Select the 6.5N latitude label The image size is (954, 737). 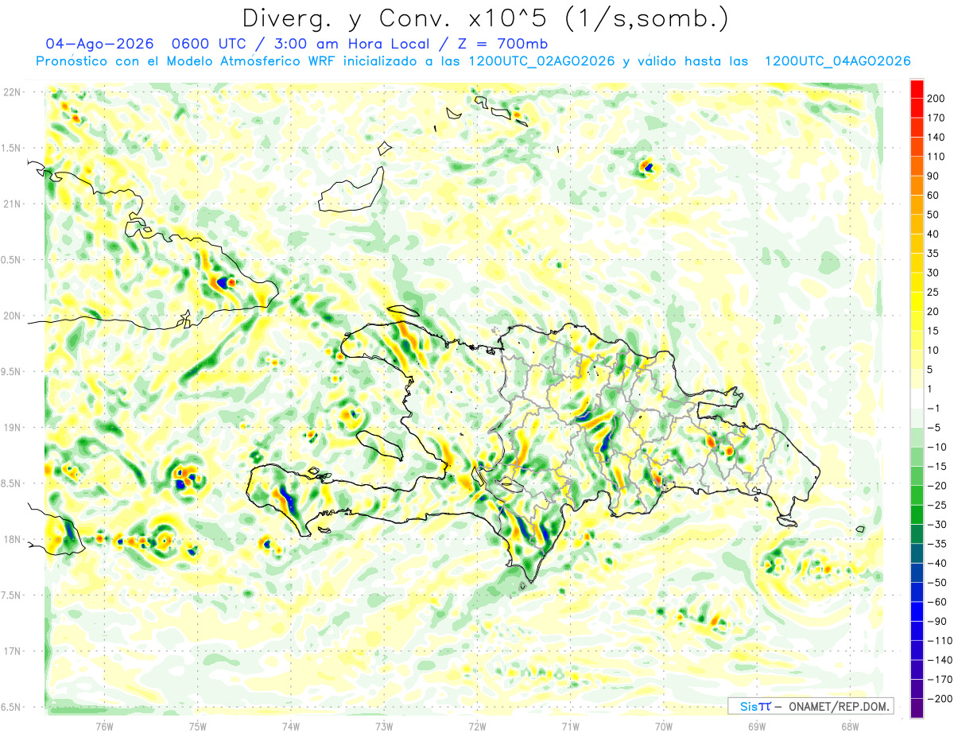click(12, 708)
